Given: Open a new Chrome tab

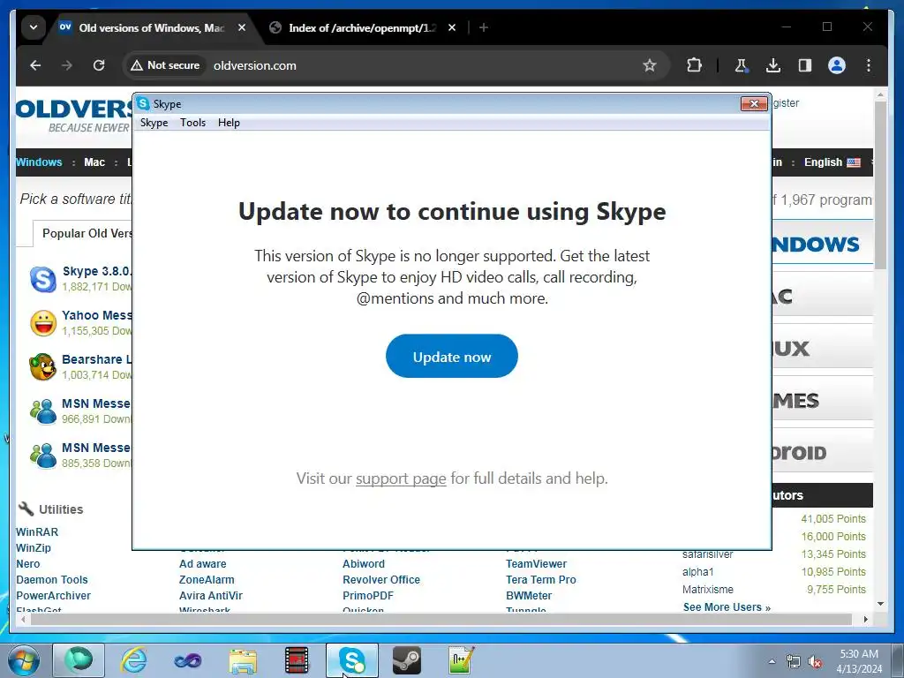Looking at the screenshot, I should [484, 27].
